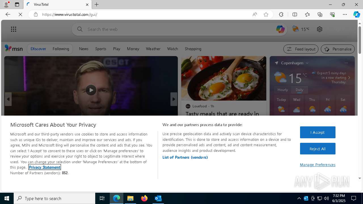363x204 pixels.
Task: Click the browser profile avatar icon
Action: (6, 5)
